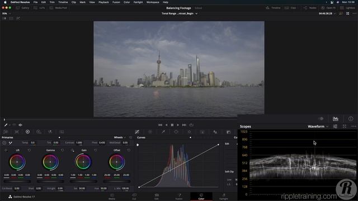Open the Playback menu
Viewport: 358px width, 201px height.
(103, 2)
